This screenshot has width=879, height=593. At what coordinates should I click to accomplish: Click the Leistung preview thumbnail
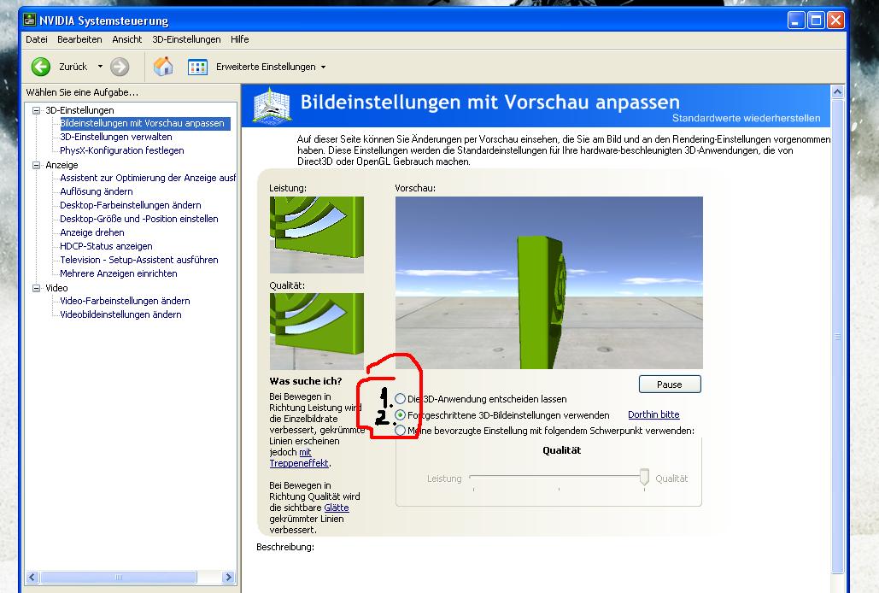click(316, 234)
